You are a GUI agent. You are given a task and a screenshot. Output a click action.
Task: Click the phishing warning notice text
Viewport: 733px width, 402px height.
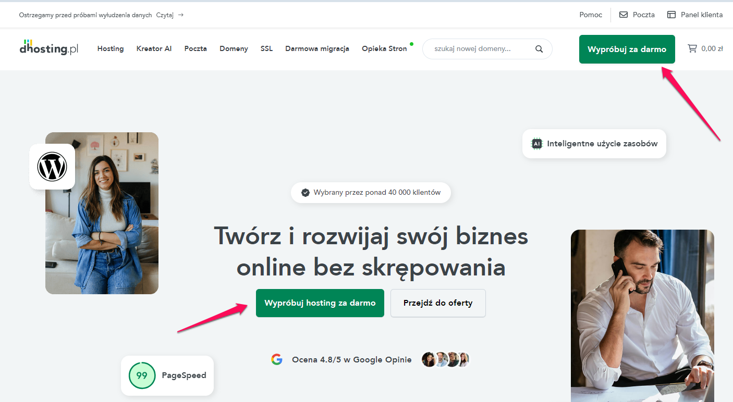click(x=85, y=15)
